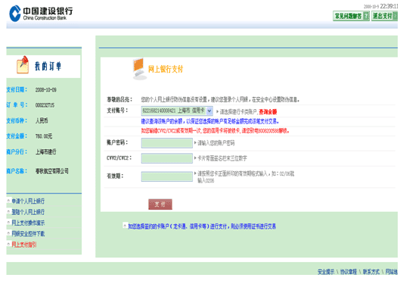Focus the 有效期 expiry date field
The height and width of the screenshot is (287, 400).
click(167, 176)
